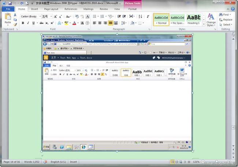
Task: Open the highlight color dropdown arrow
Action: click(70, 23)
